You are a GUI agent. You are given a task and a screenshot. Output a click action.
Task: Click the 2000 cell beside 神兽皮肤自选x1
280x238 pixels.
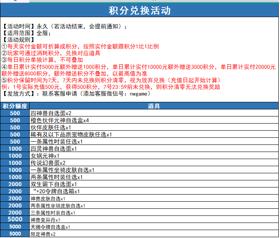coord(15,198)
